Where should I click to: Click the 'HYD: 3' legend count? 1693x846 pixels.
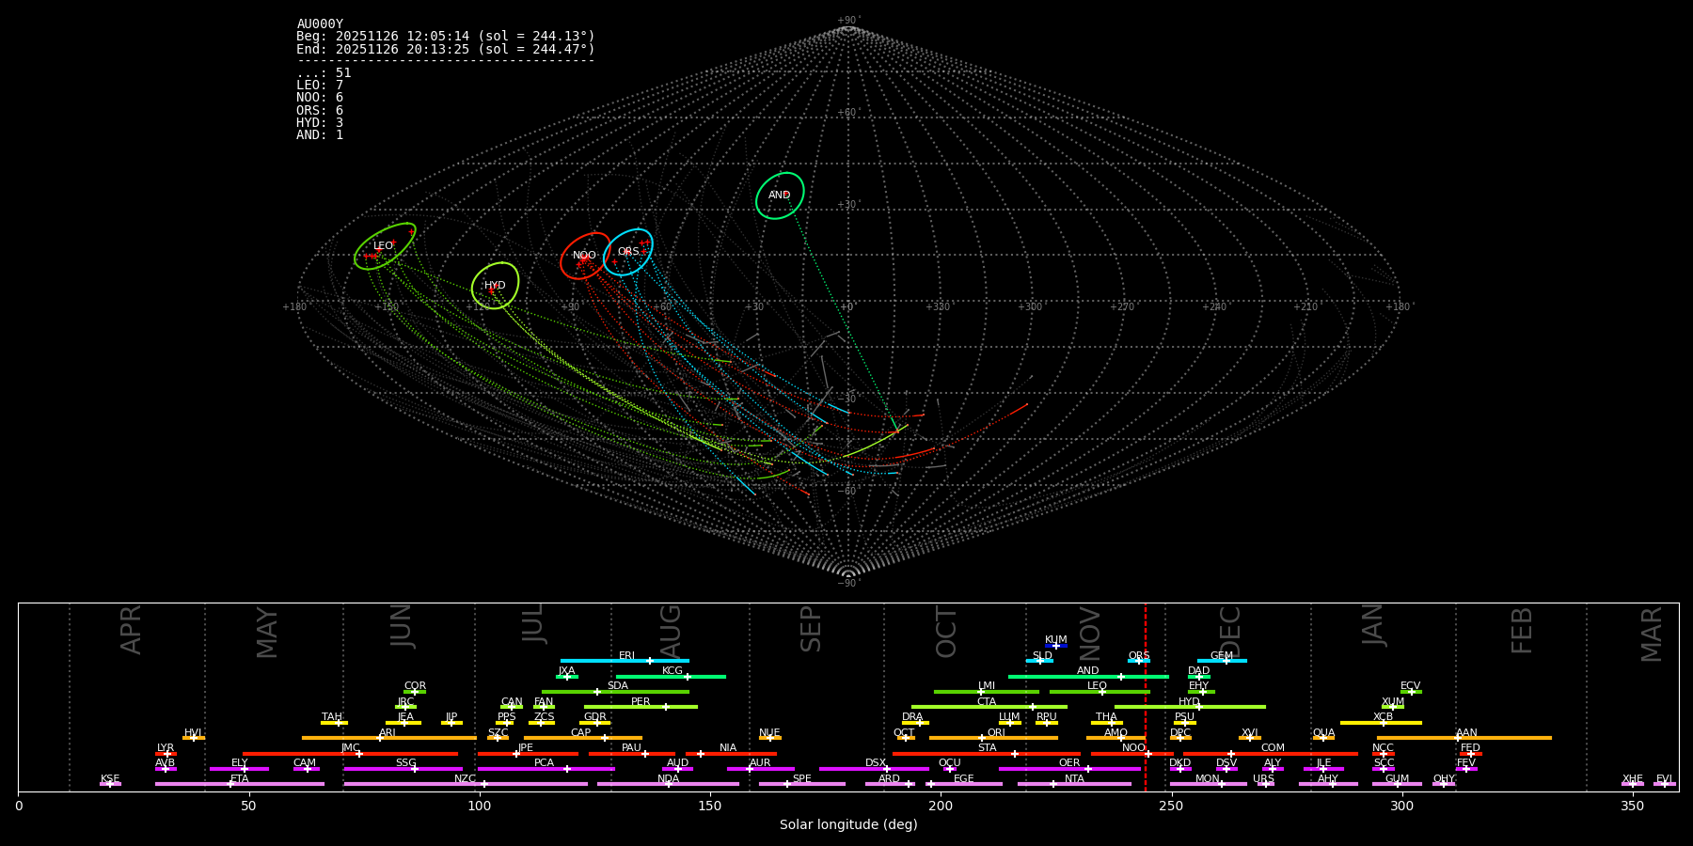[x=320, y=123]
